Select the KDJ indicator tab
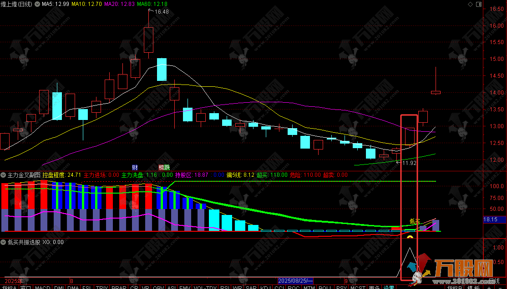 pos(265,287)
